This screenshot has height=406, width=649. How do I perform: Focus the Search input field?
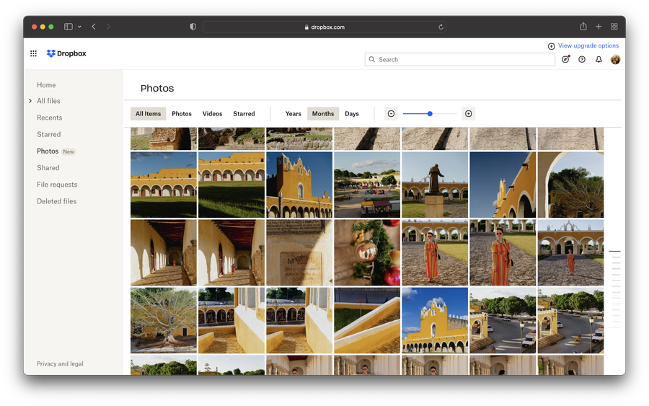point(460,59)
